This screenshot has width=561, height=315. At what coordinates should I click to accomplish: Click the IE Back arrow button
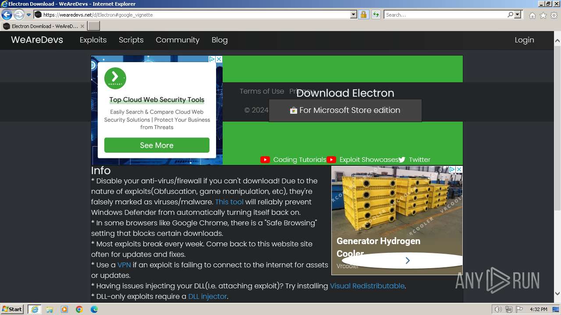click(x=7, y=15)
